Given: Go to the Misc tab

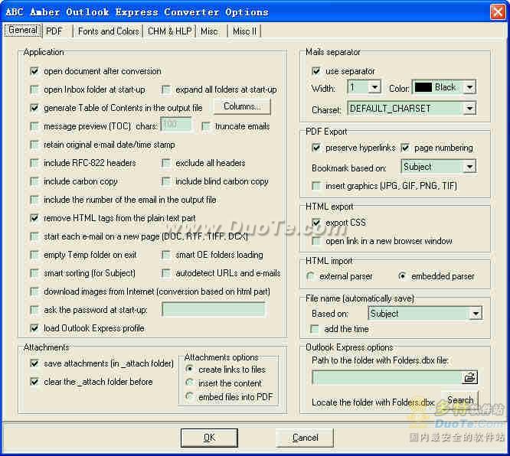Looking at the screenshot, I should click(x=209, y=31).
